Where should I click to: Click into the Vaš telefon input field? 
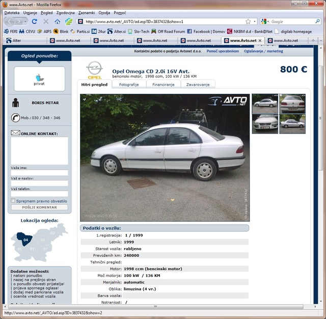pyautogui.click(x=40, y=194)
